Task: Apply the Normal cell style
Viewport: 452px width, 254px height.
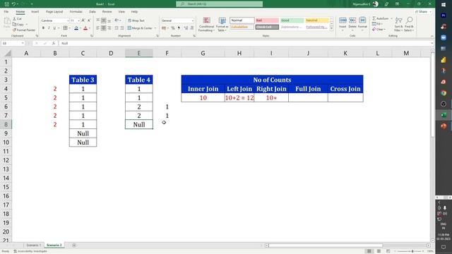Action: pos(242,20)
